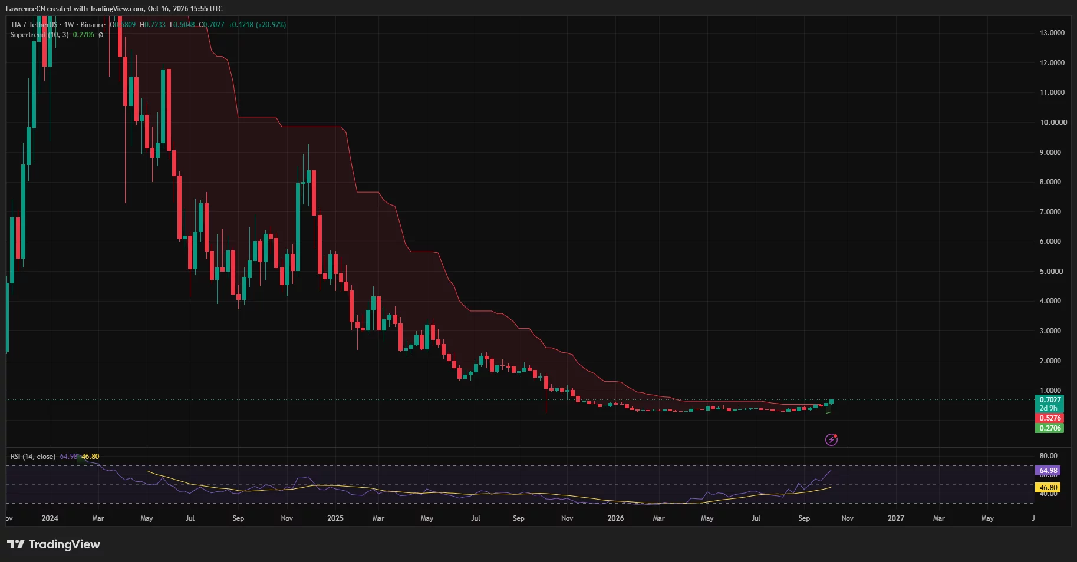Click the purple lightning bolt event icon
This screenshot has width=1077, height=562.
(x=831, y=439)
